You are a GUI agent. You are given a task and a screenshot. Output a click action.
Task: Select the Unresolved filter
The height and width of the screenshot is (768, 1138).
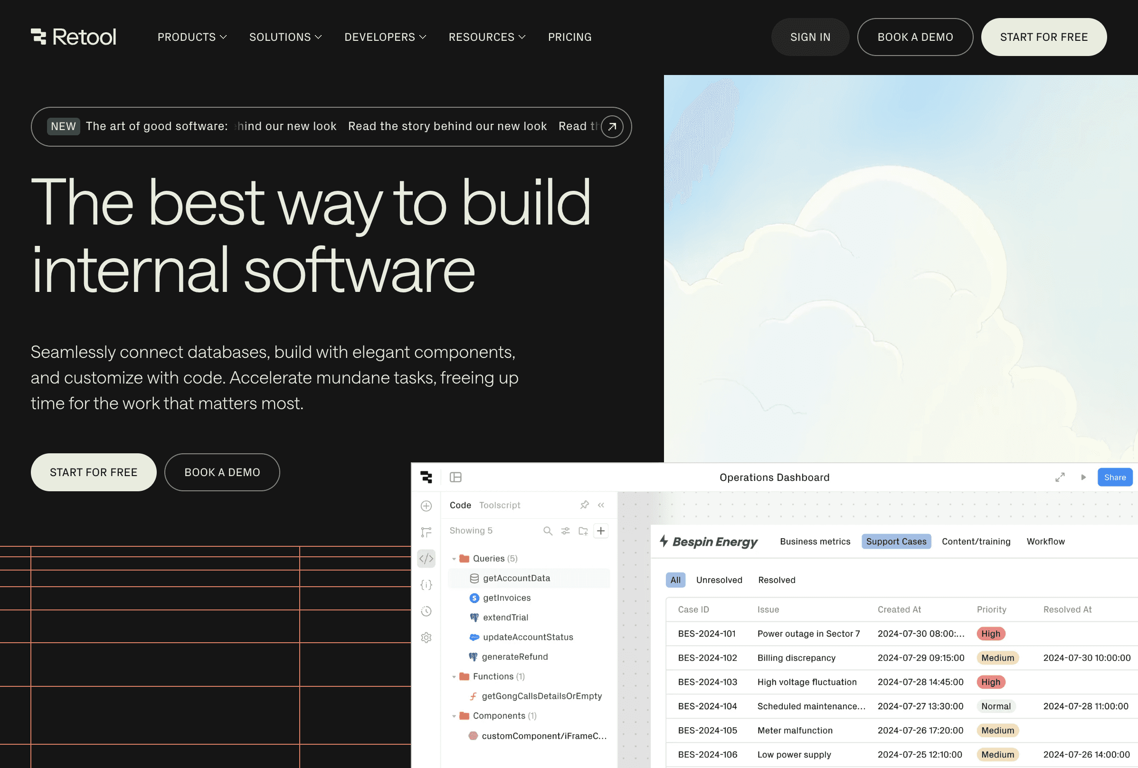coord(719,580)
